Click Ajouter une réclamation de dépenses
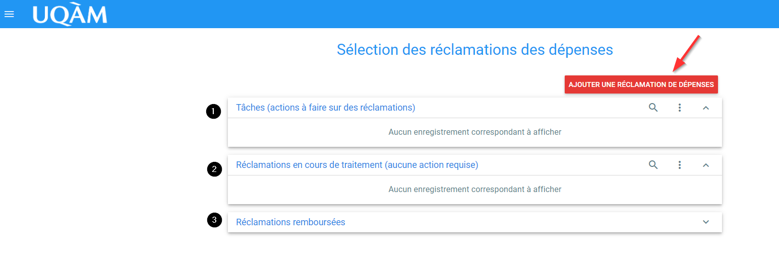The image size is (779, 271). [641, 84]
